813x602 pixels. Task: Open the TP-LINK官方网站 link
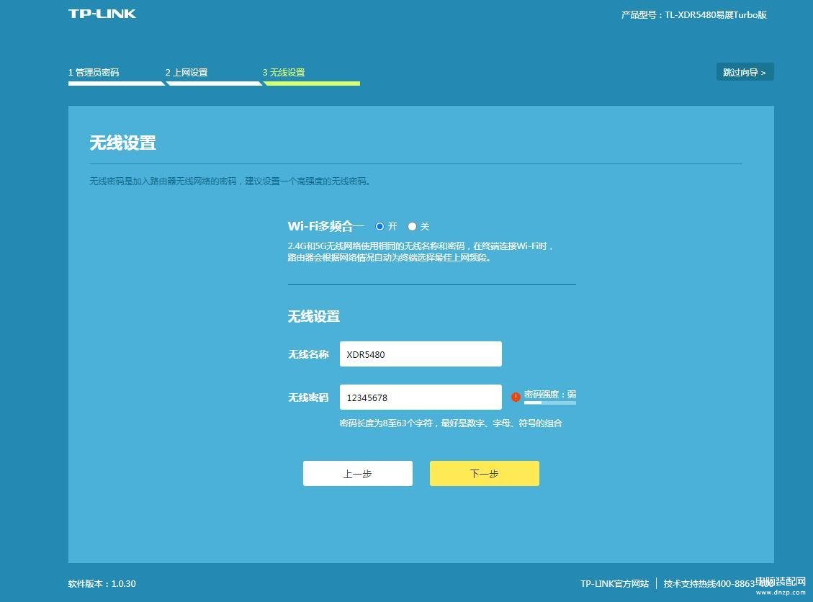click(x=614, y=584)
